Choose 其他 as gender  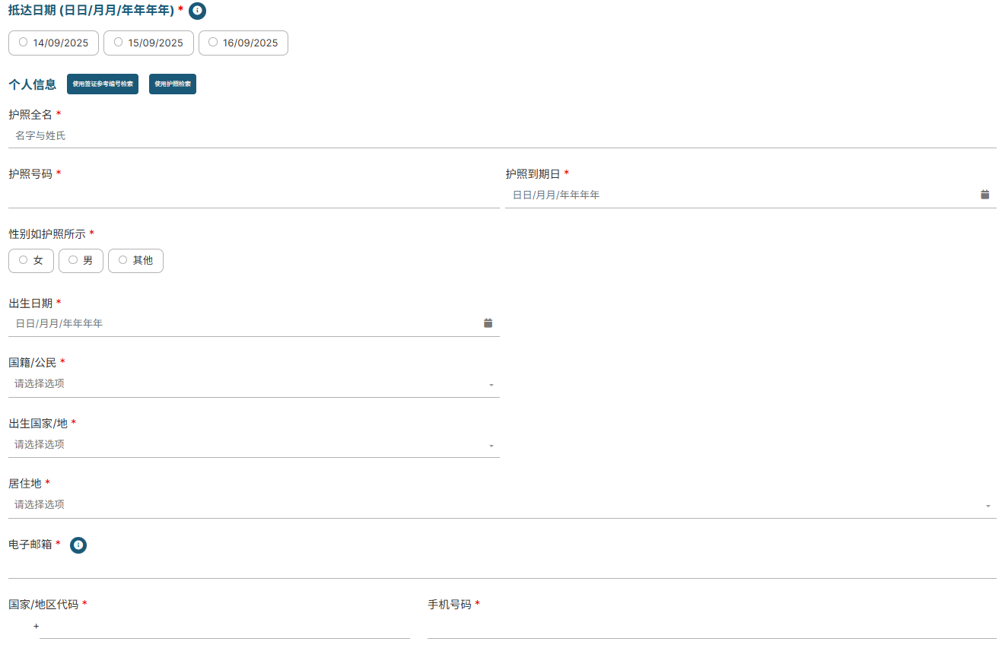pyautogui.click(x=135, y=261)
